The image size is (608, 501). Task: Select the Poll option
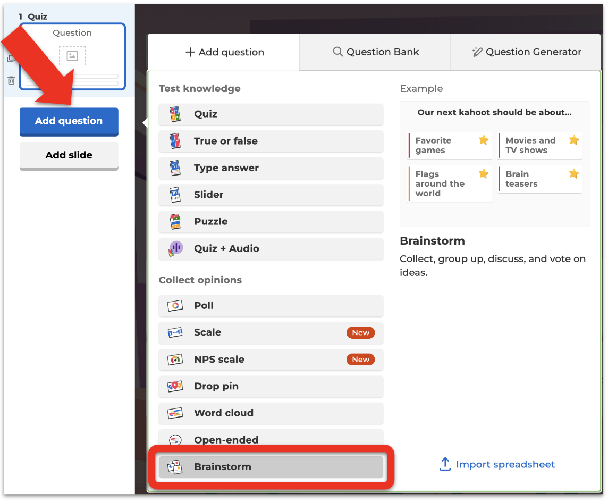(x=271, y=306)
